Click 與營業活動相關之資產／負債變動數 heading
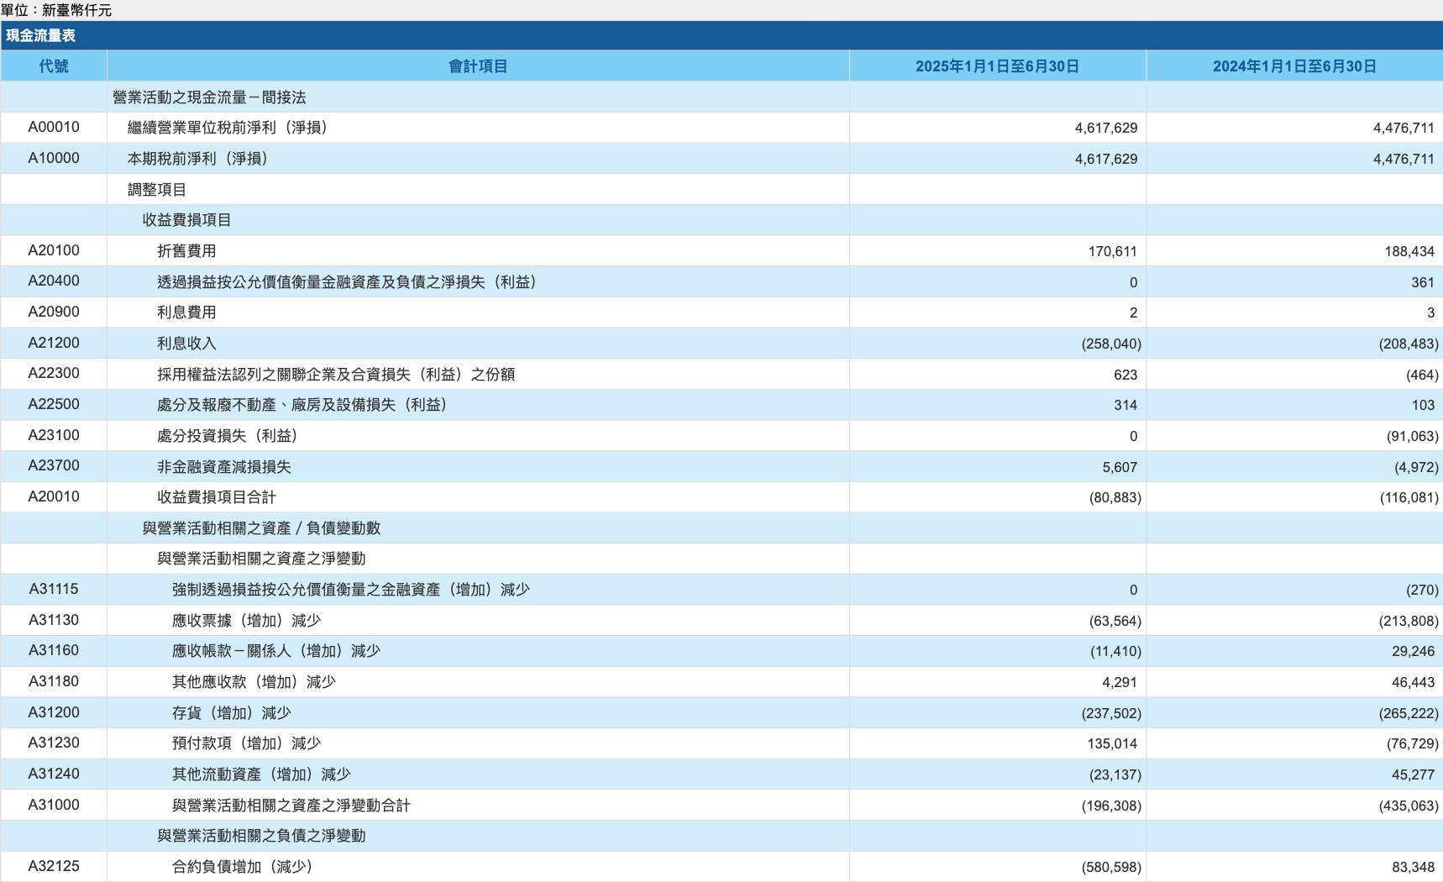 point(261,528)
